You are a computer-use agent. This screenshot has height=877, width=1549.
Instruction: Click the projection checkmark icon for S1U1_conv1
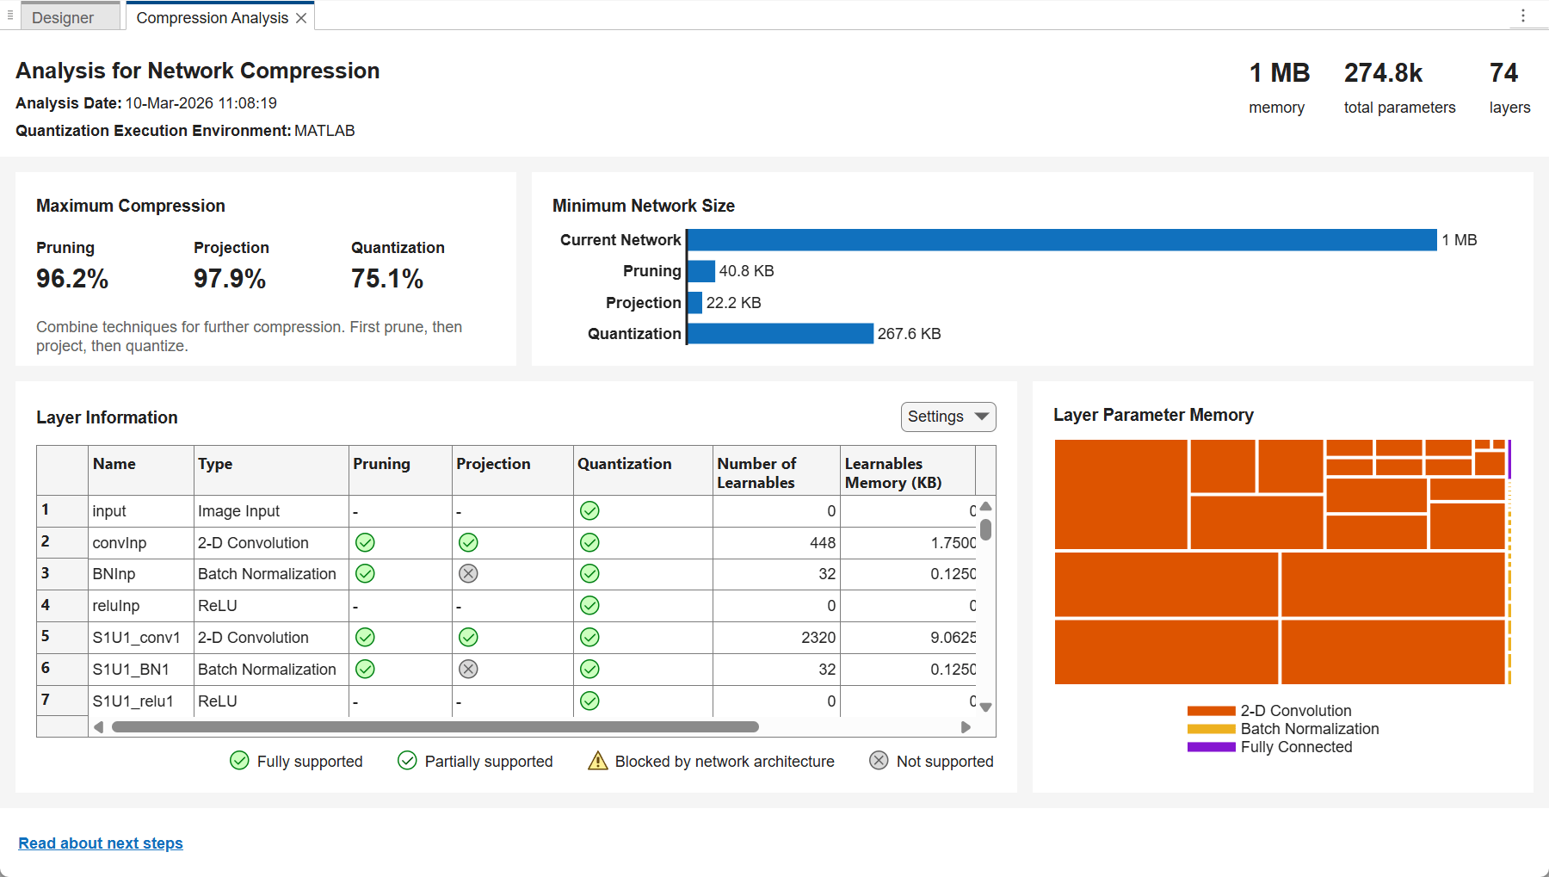(468, 637)
